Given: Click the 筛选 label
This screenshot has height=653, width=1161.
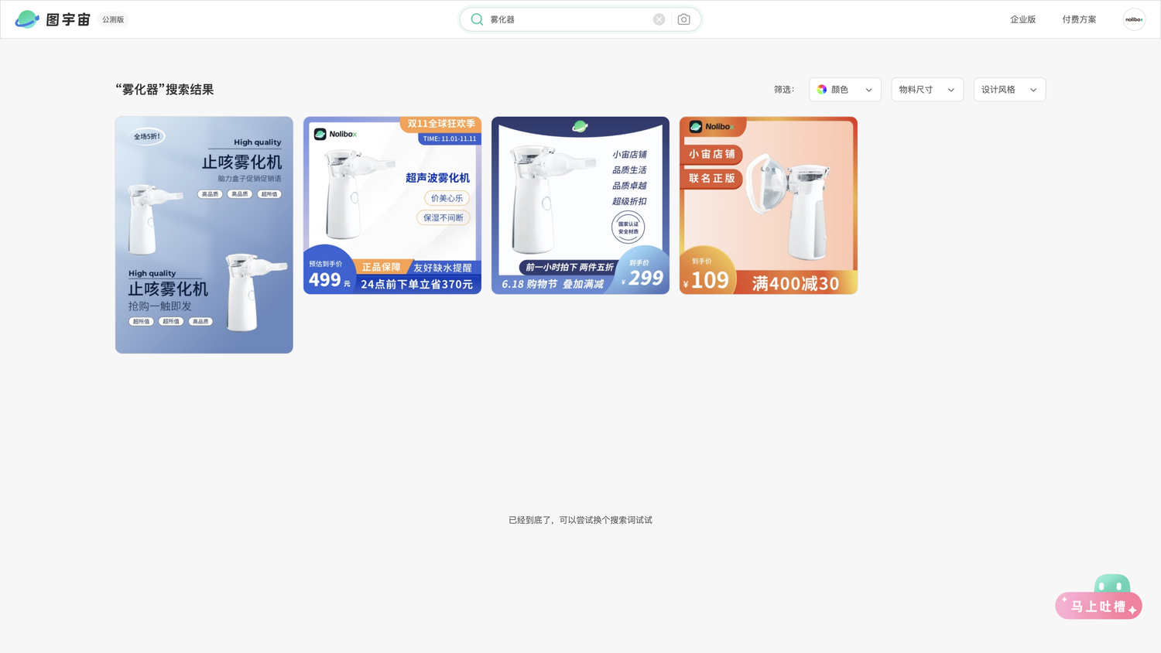Looking at the screenshot, I should click(x=784, y=90).
